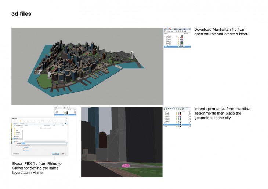This screenshot has height=189, width=268.
Task: Click Cancel in the Export dialog
Action: click(63, 153)
